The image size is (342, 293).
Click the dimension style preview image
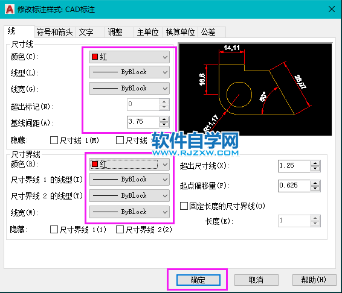256,89
